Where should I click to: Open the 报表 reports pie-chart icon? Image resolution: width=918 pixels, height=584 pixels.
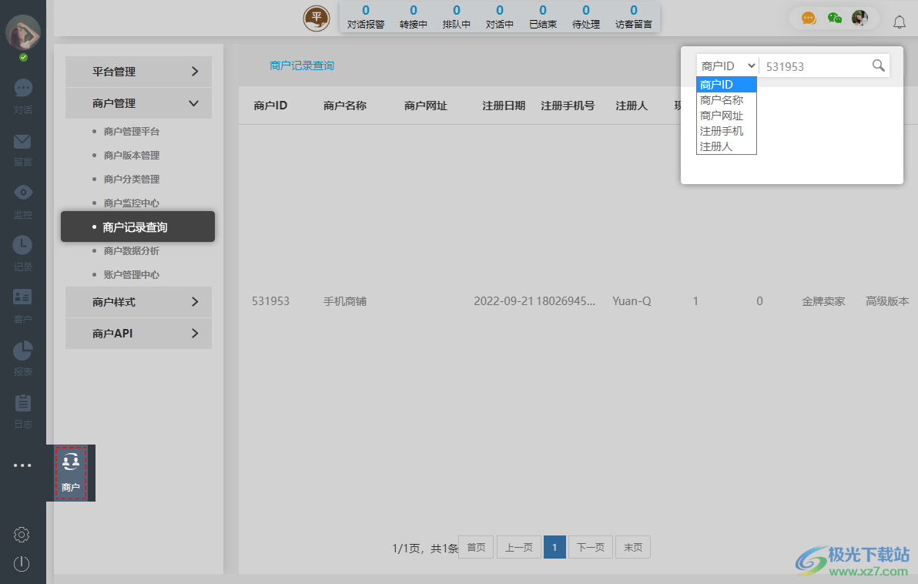pyautogui.click(x=22, y=349)
